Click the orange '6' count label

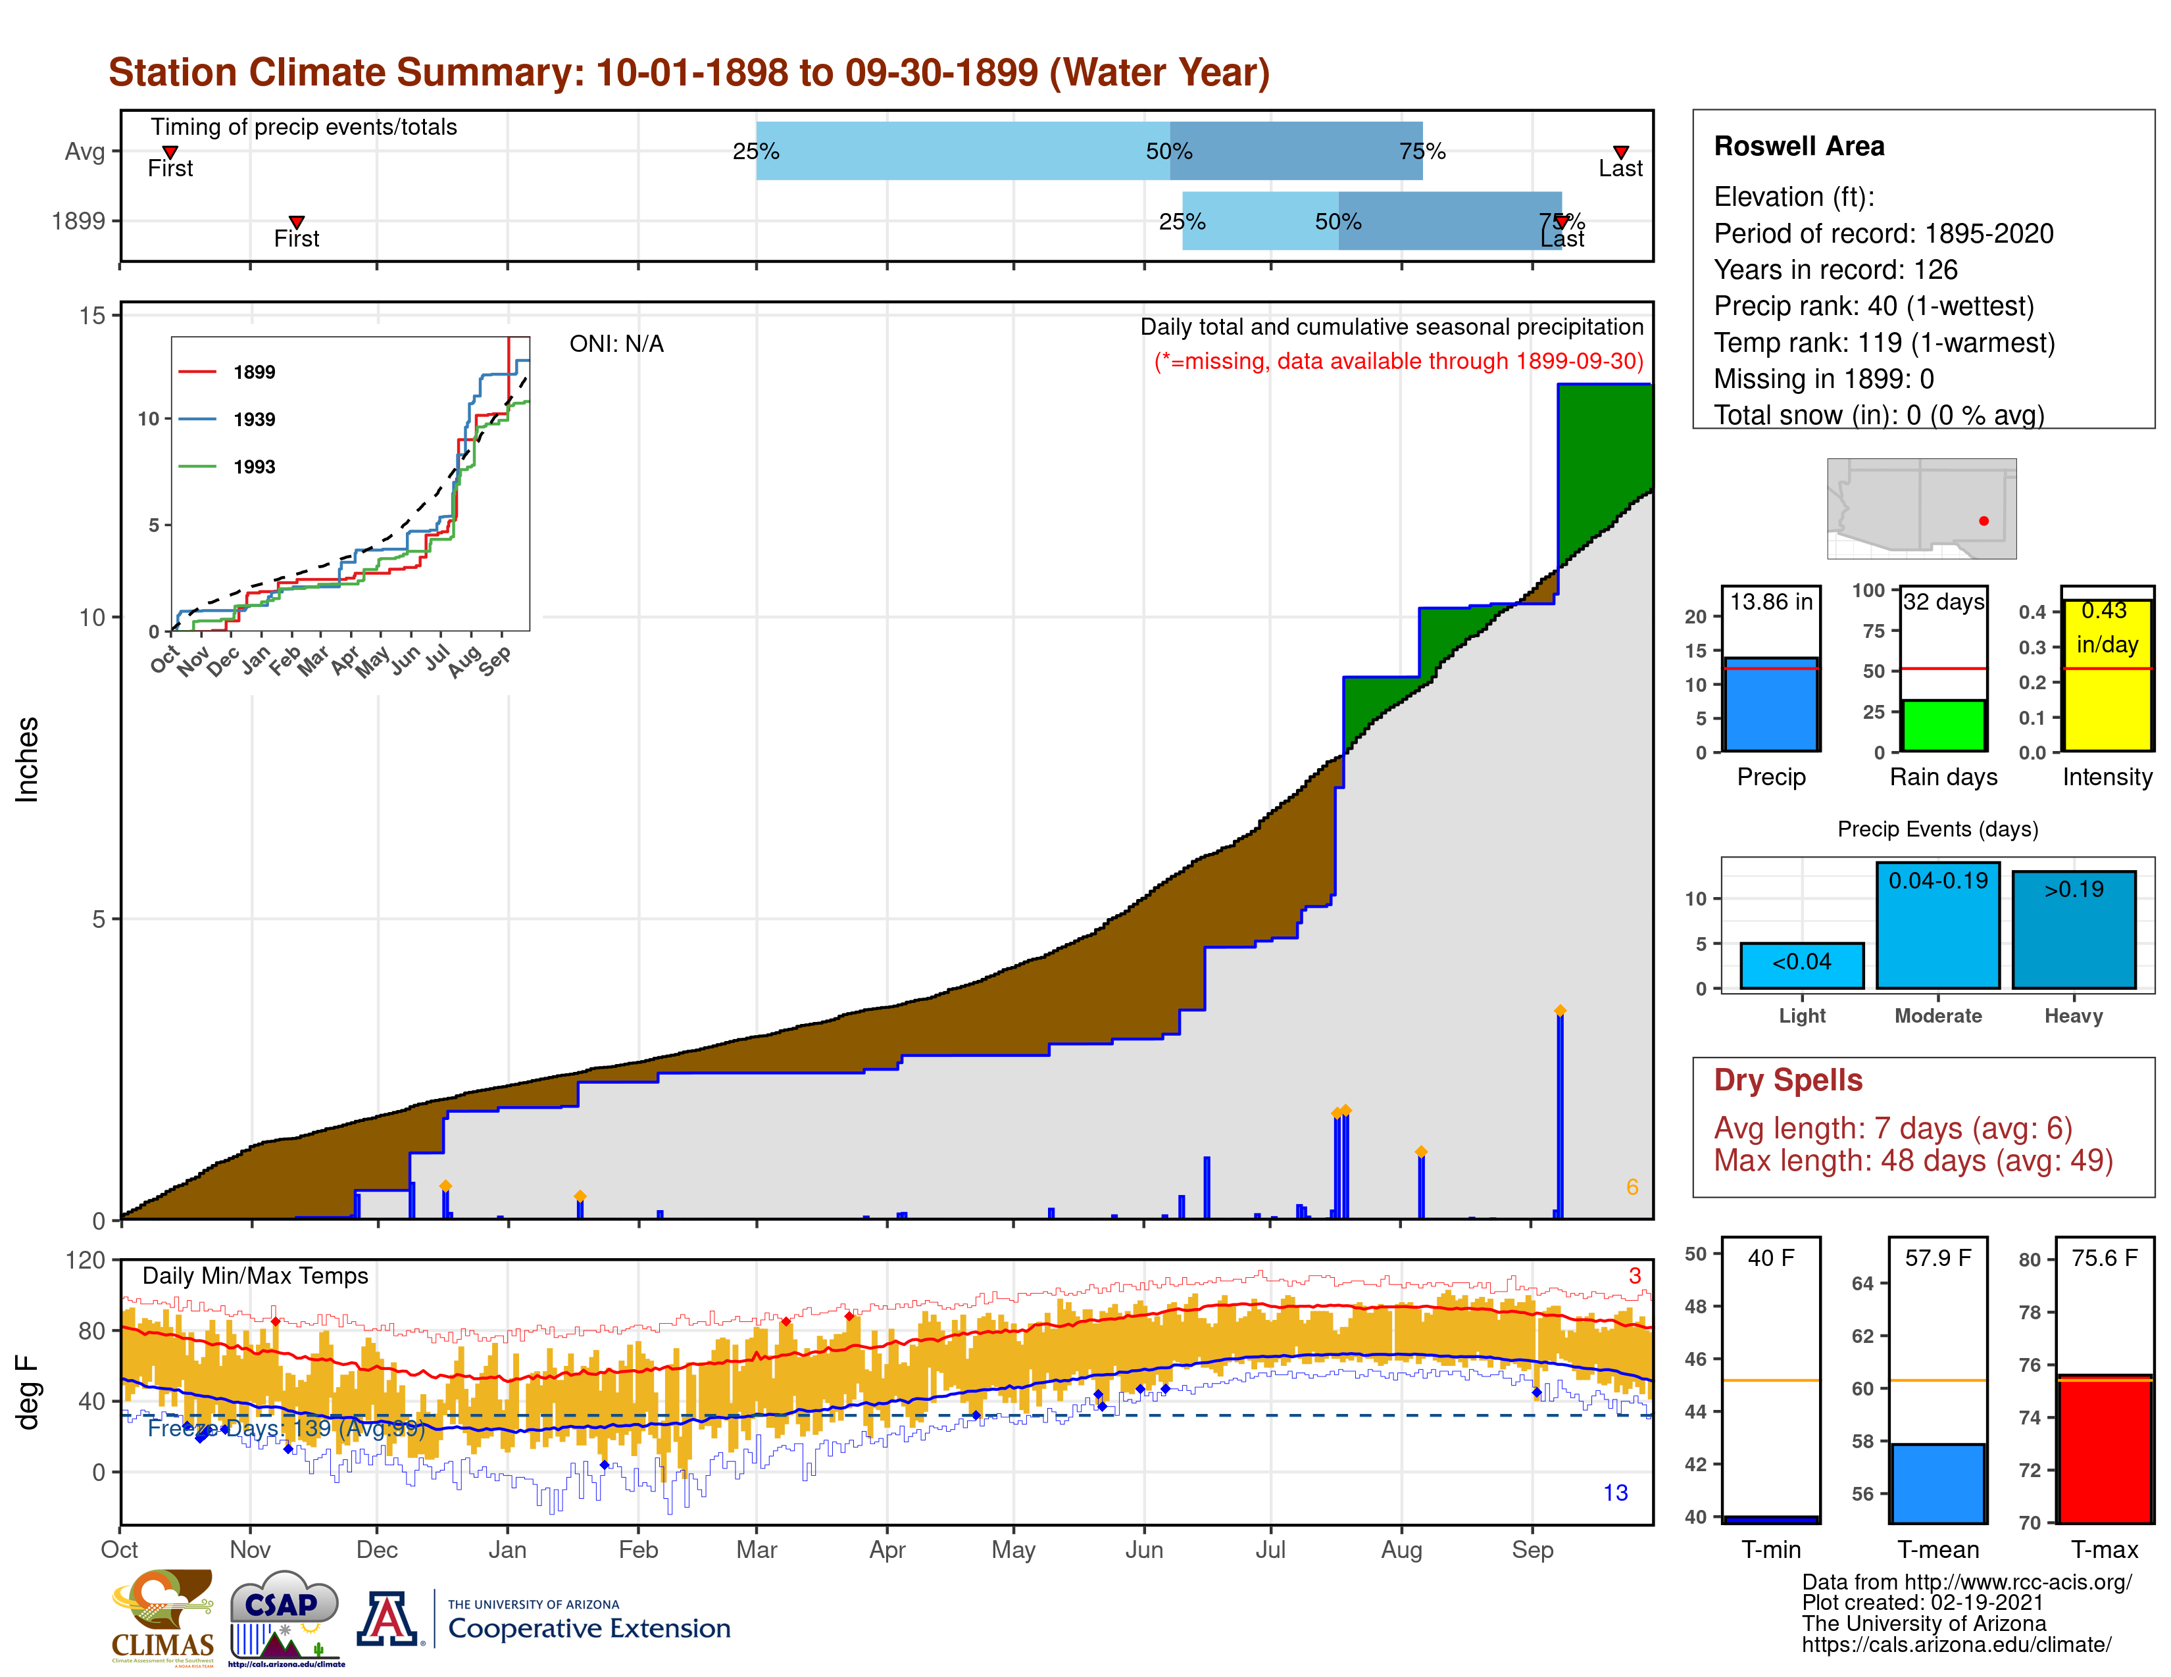(x=1632, y=1187)
